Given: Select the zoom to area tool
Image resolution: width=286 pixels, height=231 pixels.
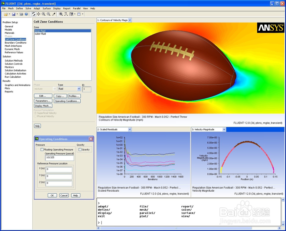Looking at the screenshot, I should (49, 14).
